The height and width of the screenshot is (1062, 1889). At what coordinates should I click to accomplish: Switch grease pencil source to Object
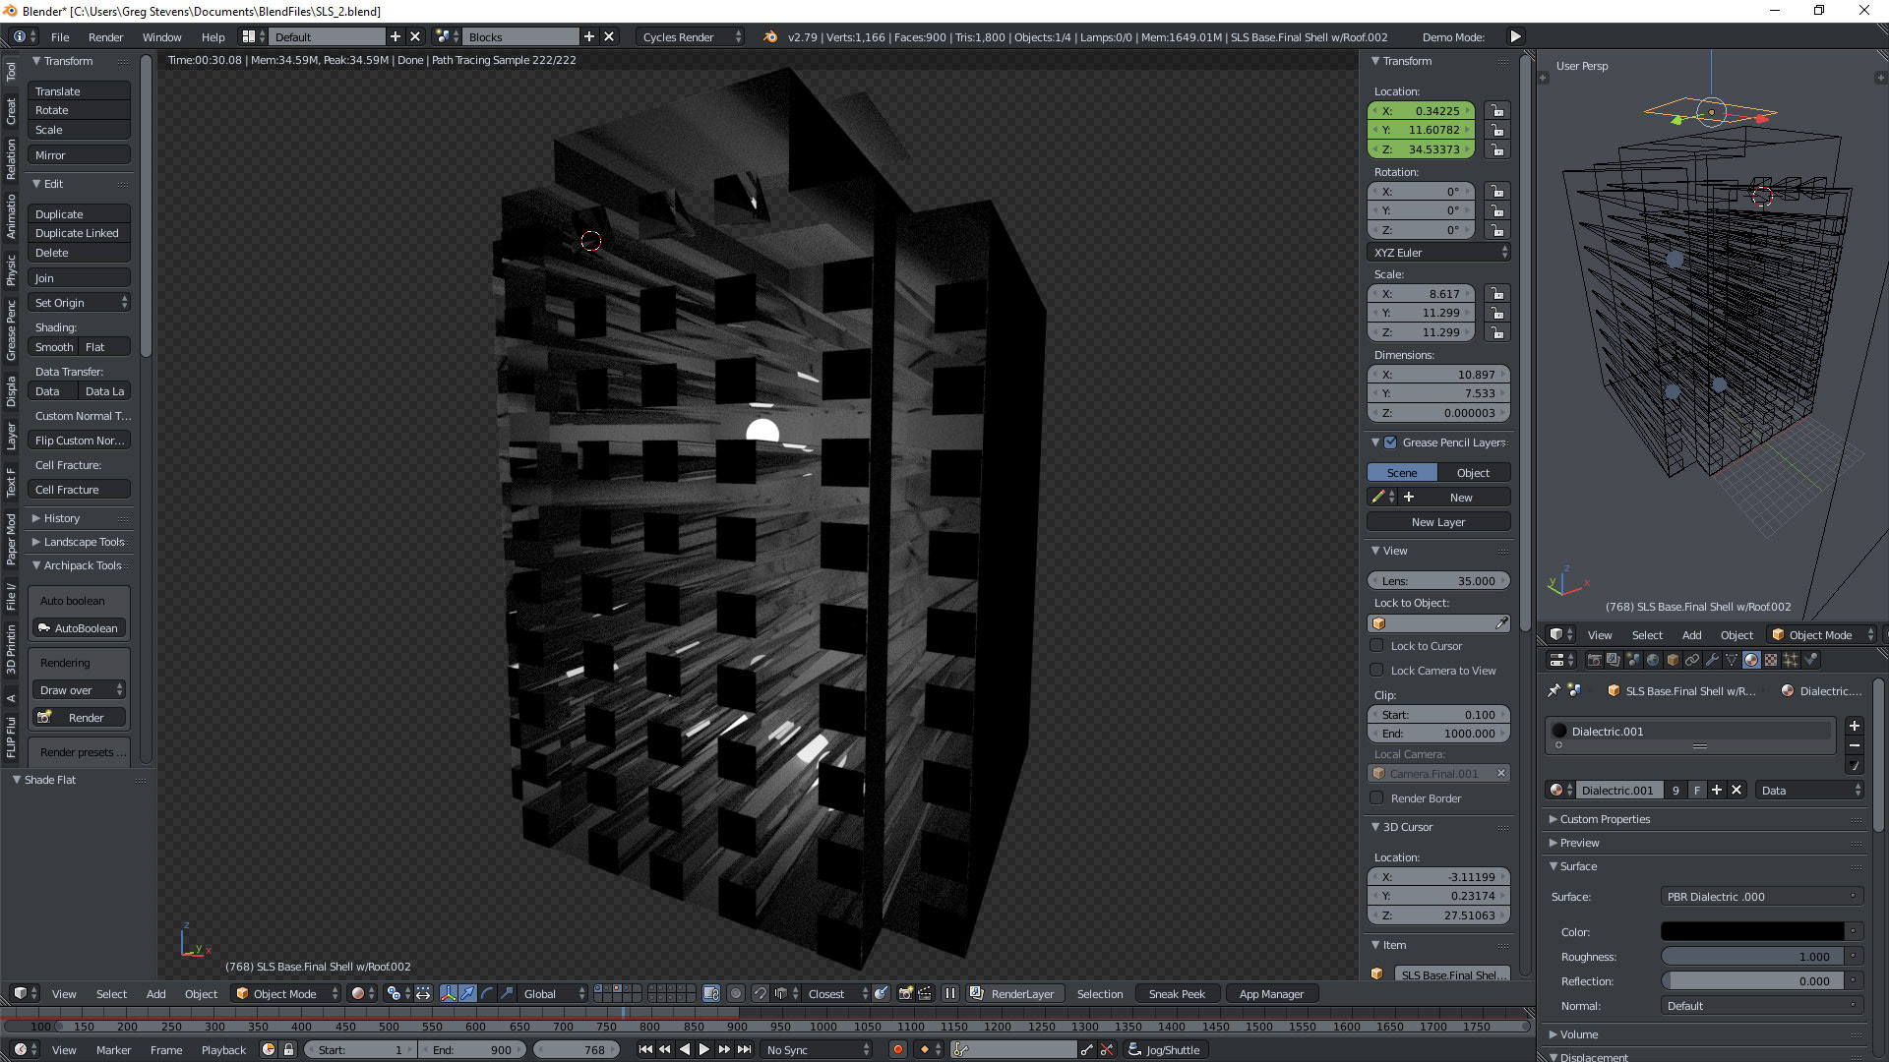click(1473, 473)
